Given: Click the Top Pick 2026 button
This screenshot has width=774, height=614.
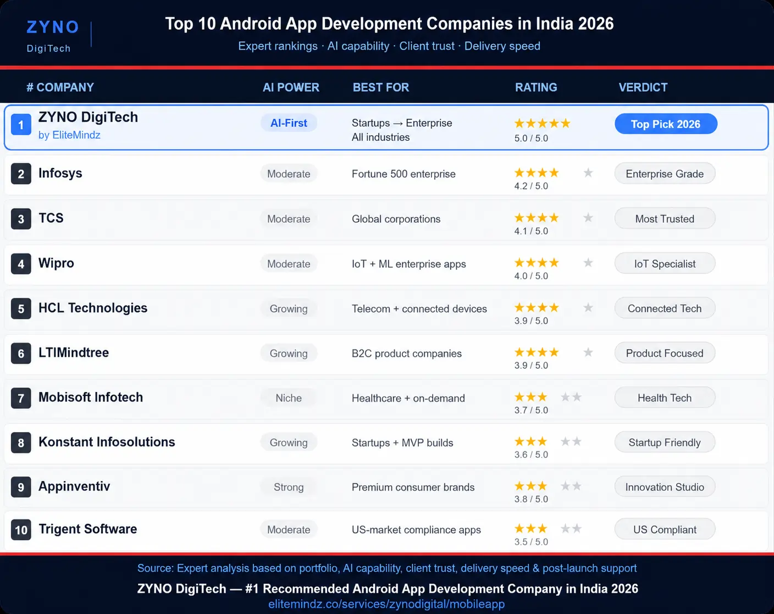Looking at the screenshot, I should [666, 124].
